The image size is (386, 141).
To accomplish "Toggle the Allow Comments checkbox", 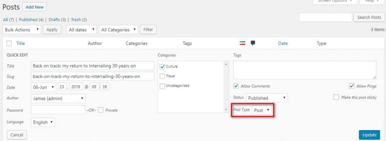I will [236, 86].
